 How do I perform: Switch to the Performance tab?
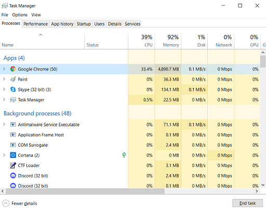click(35, 24)
